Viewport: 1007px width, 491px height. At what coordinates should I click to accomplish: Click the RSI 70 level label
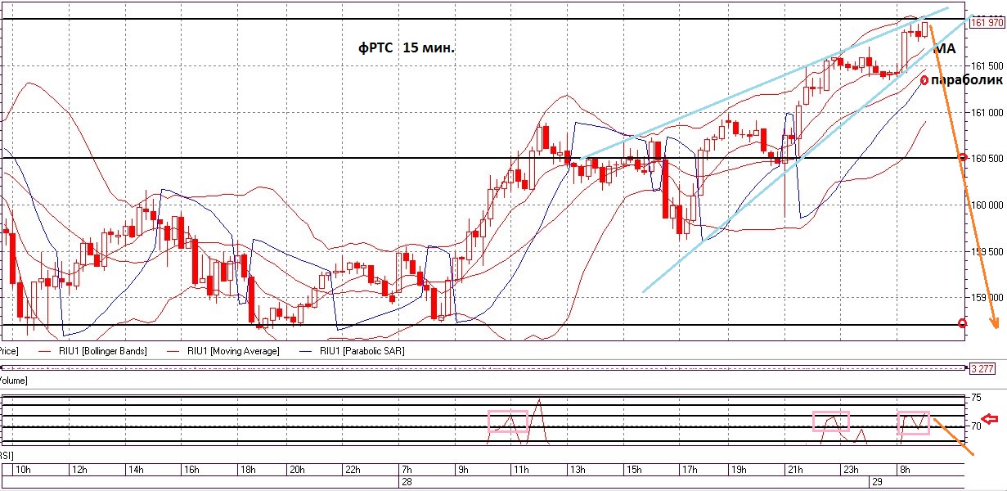[977, 426]
